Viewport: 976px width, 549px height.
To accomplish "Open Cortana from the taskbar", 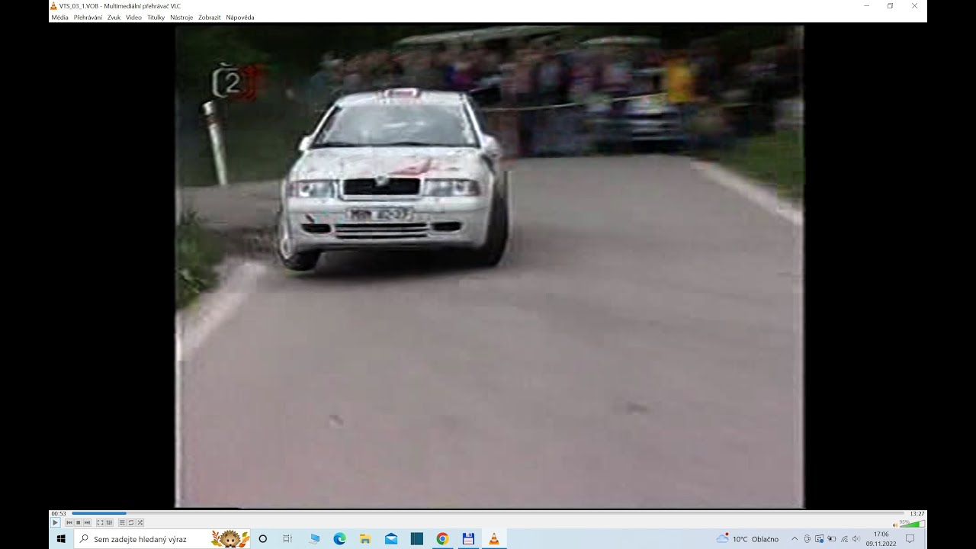I will 263,538.
